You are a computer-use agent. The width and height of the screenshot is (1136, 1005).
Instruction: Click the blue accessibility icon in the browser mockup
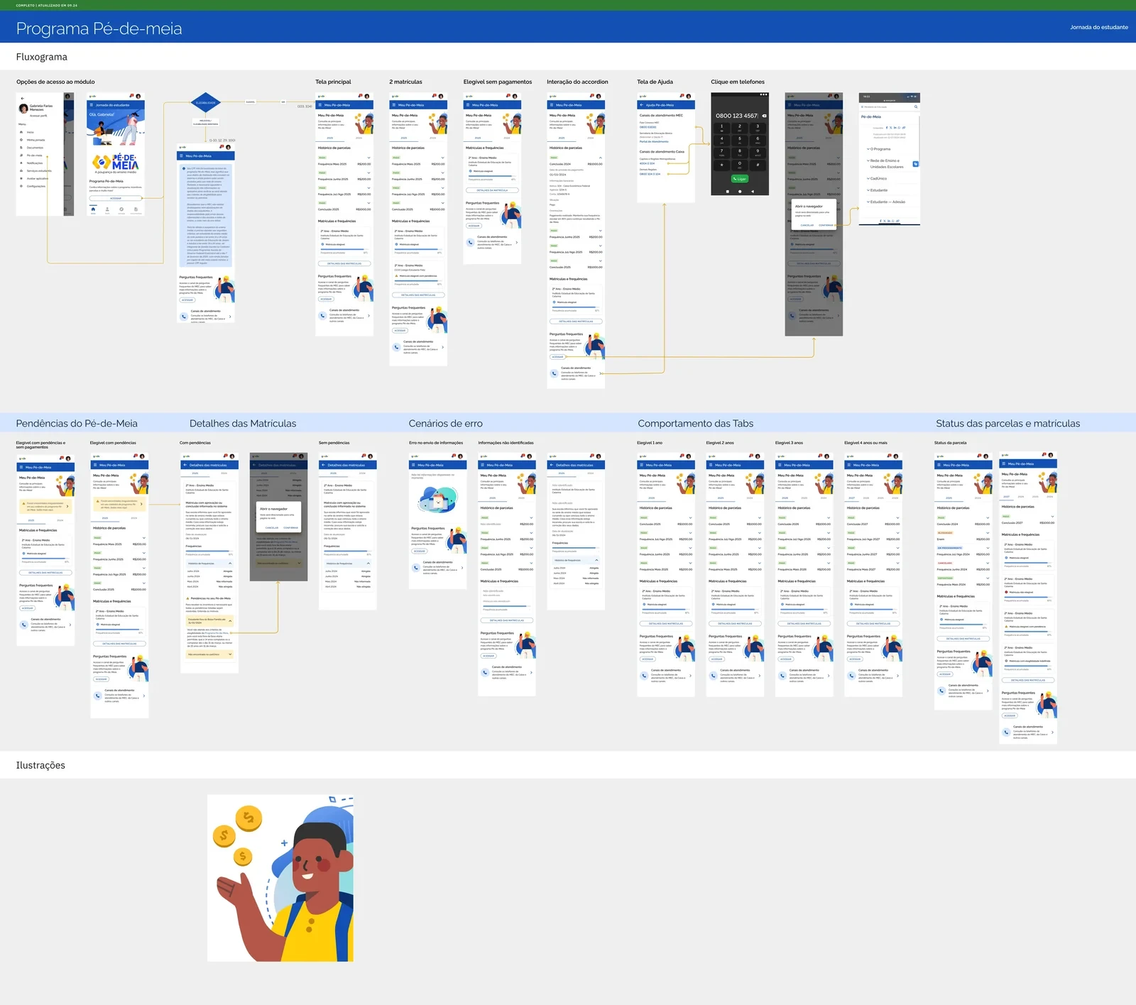(x=915, y=164)
